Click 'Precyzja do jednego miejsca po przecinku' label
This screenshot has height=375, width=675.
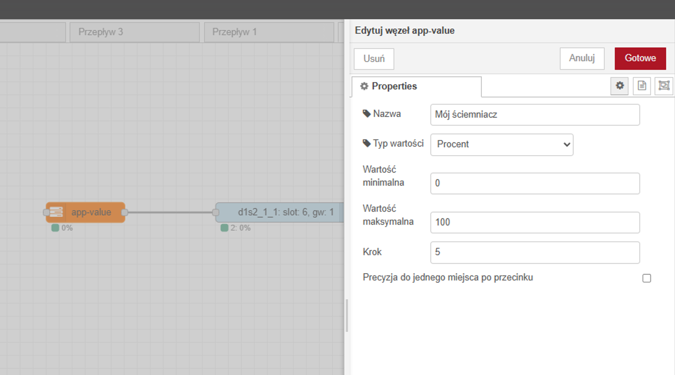pos(448,277)
